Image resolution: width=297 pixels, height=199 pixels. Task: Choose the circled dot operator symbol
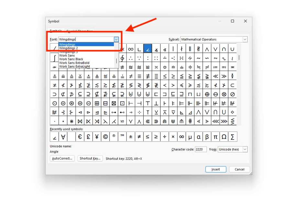(55, 103)
